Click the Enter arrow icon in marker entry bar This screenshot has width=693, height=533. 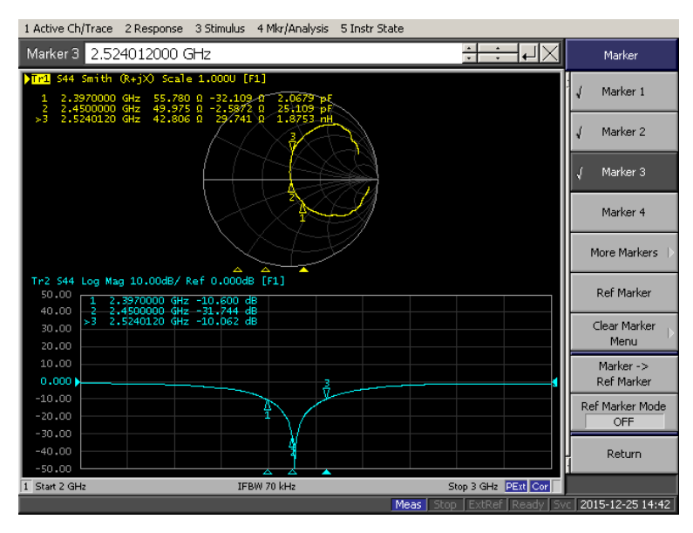pyautogui.click(x=529, y=53)
